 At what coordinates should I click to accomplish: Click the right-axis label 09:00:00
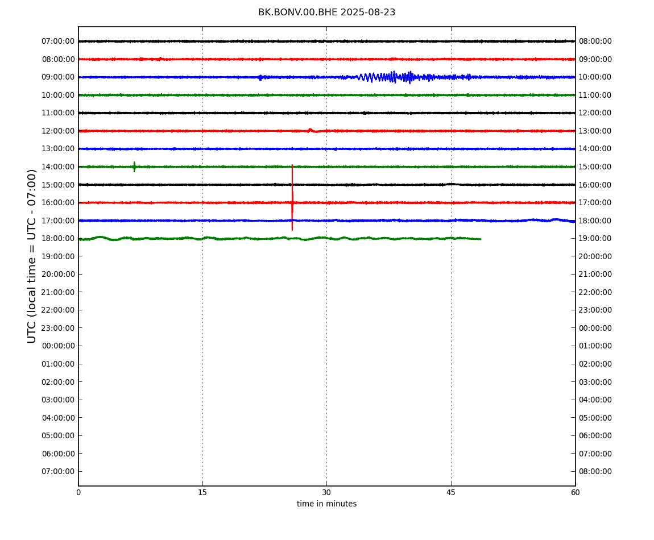click(x=595, y=59)
